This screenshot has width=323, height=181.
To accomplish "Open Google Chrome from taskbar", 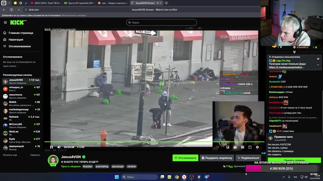I will (177, 177).
